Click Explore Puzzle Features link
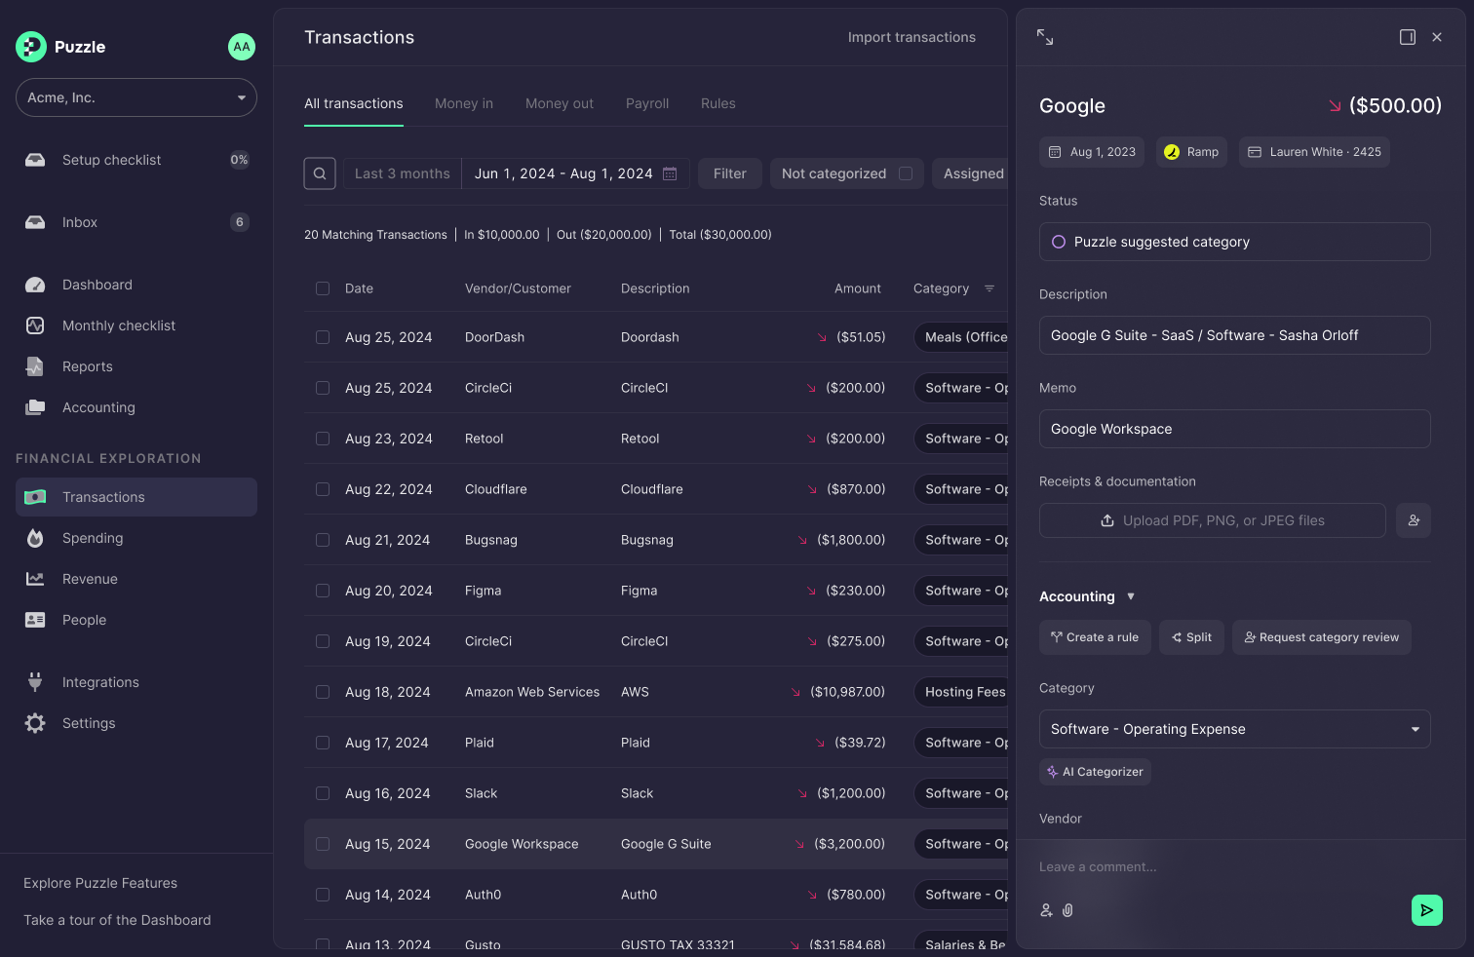The height and width of the screenshot is (957, 1474). (100, 883)
